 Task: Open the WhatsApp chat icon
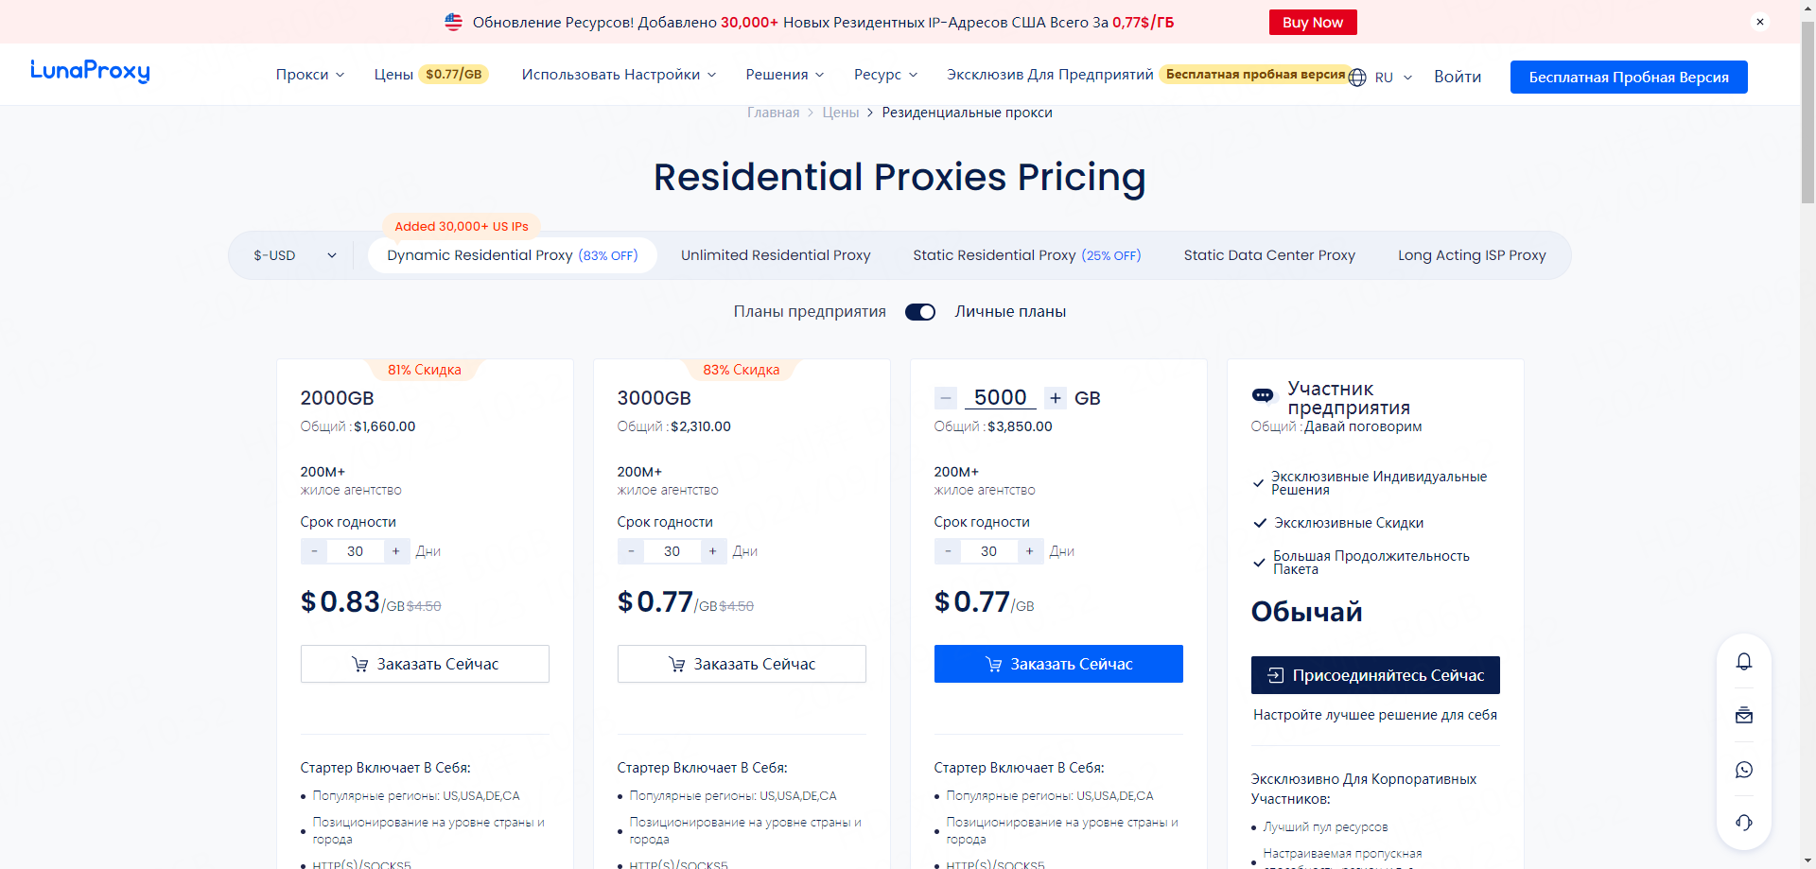pos(1744,770)
